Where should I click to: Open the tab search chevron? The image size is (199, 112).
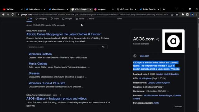(176, 9)
